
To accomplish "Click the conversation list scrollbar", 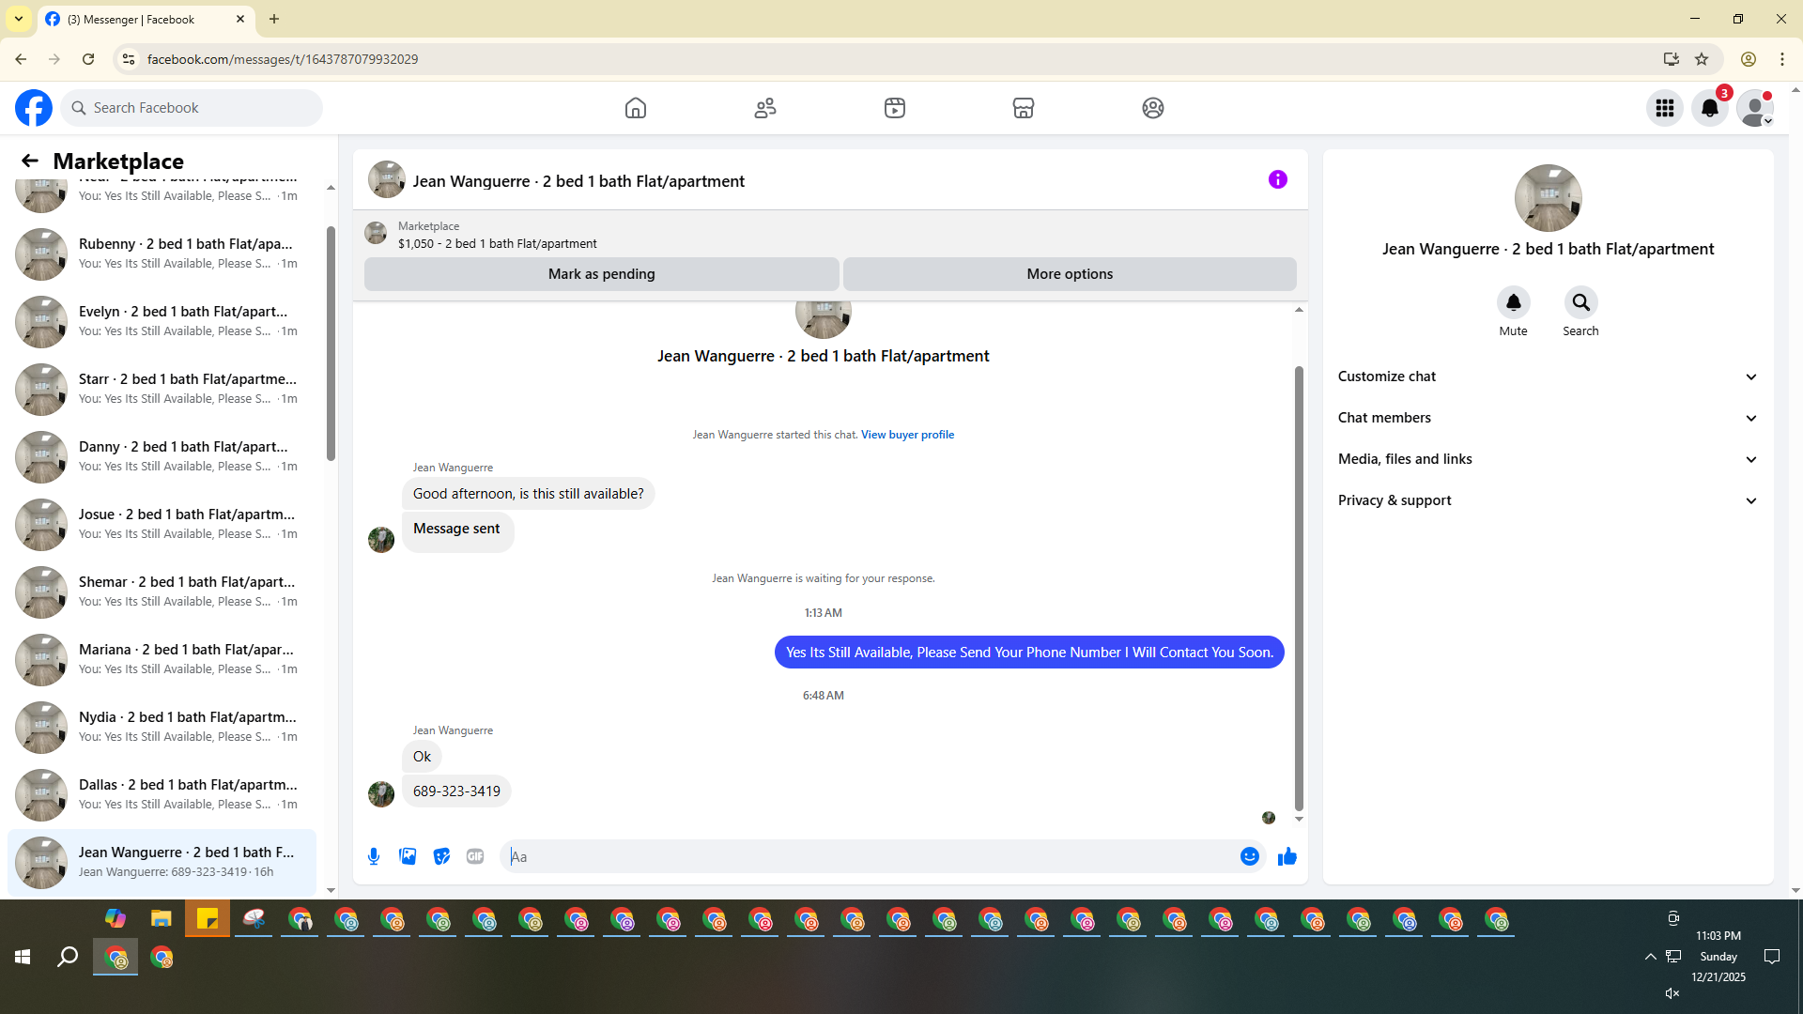I will pyautogui.click(x=331, y=343).
